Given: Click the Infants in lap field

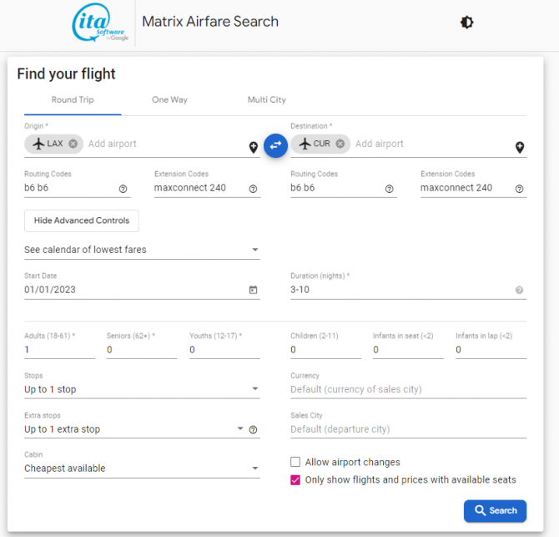Looking at the screenshot, I should (491, 350).
